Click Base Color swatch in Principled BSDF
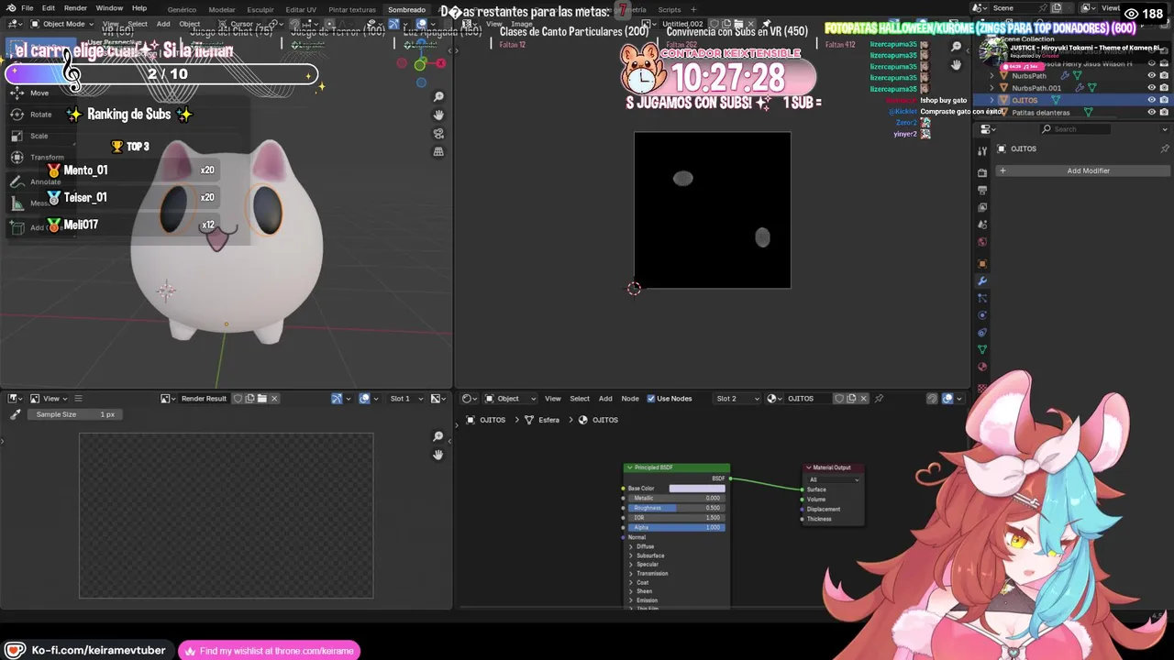This screenshot has height=660, width=1174. tap(697, 489)
